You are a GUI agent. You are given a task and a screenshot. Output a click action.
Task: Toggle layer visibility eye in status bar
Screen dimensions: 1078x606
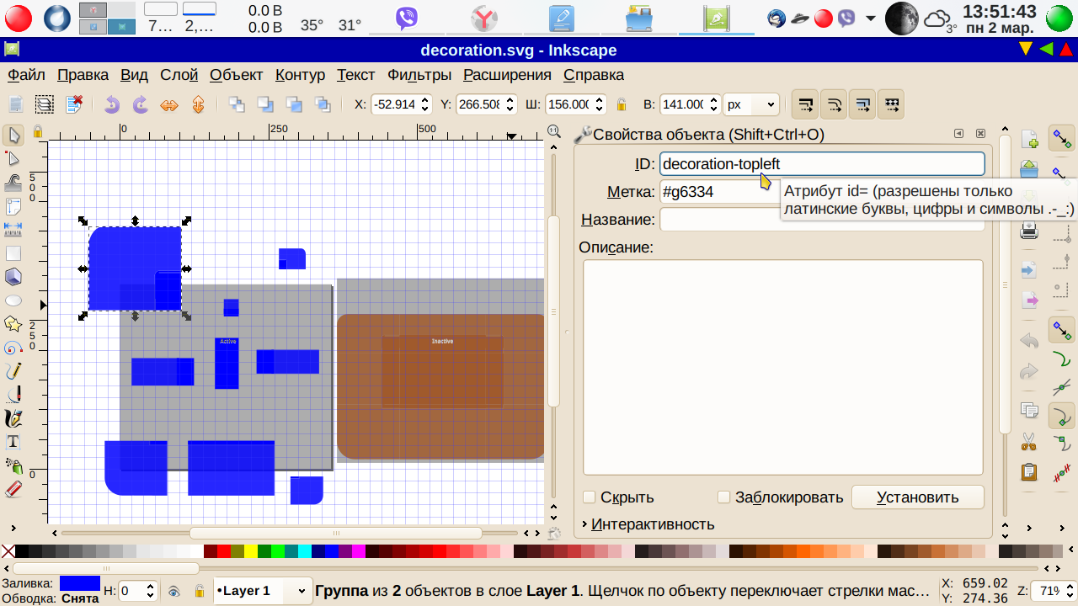(174, 592)
